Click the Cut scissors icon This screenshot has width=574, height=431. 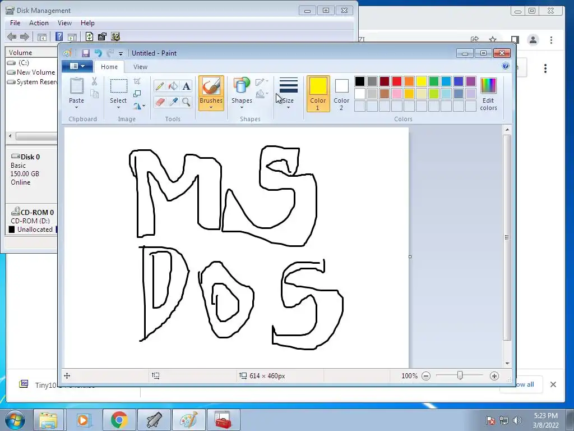94,81
